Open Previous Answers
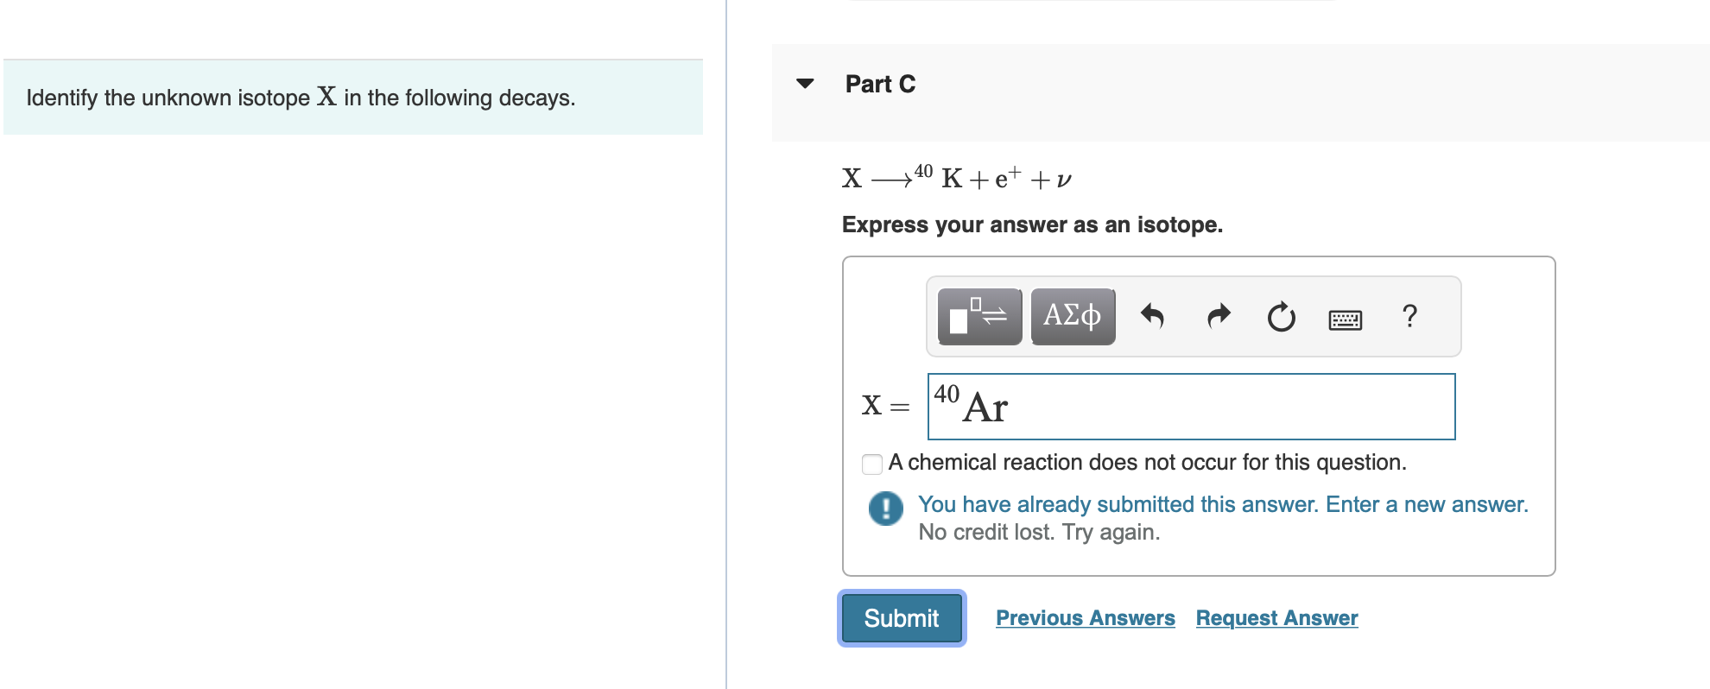 tap(1085, 617)
